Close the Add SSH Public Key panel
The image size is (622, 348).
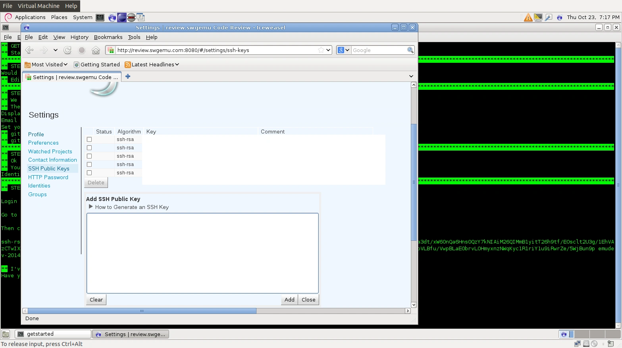click(x=308, y=300)
